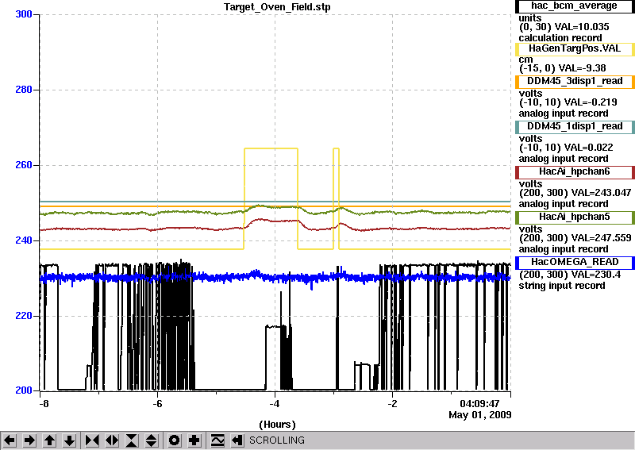This screenshot has width=635, height=450.
Task: Select the hac_bcm_average curve legend
Action: click(x=575, y=6)
